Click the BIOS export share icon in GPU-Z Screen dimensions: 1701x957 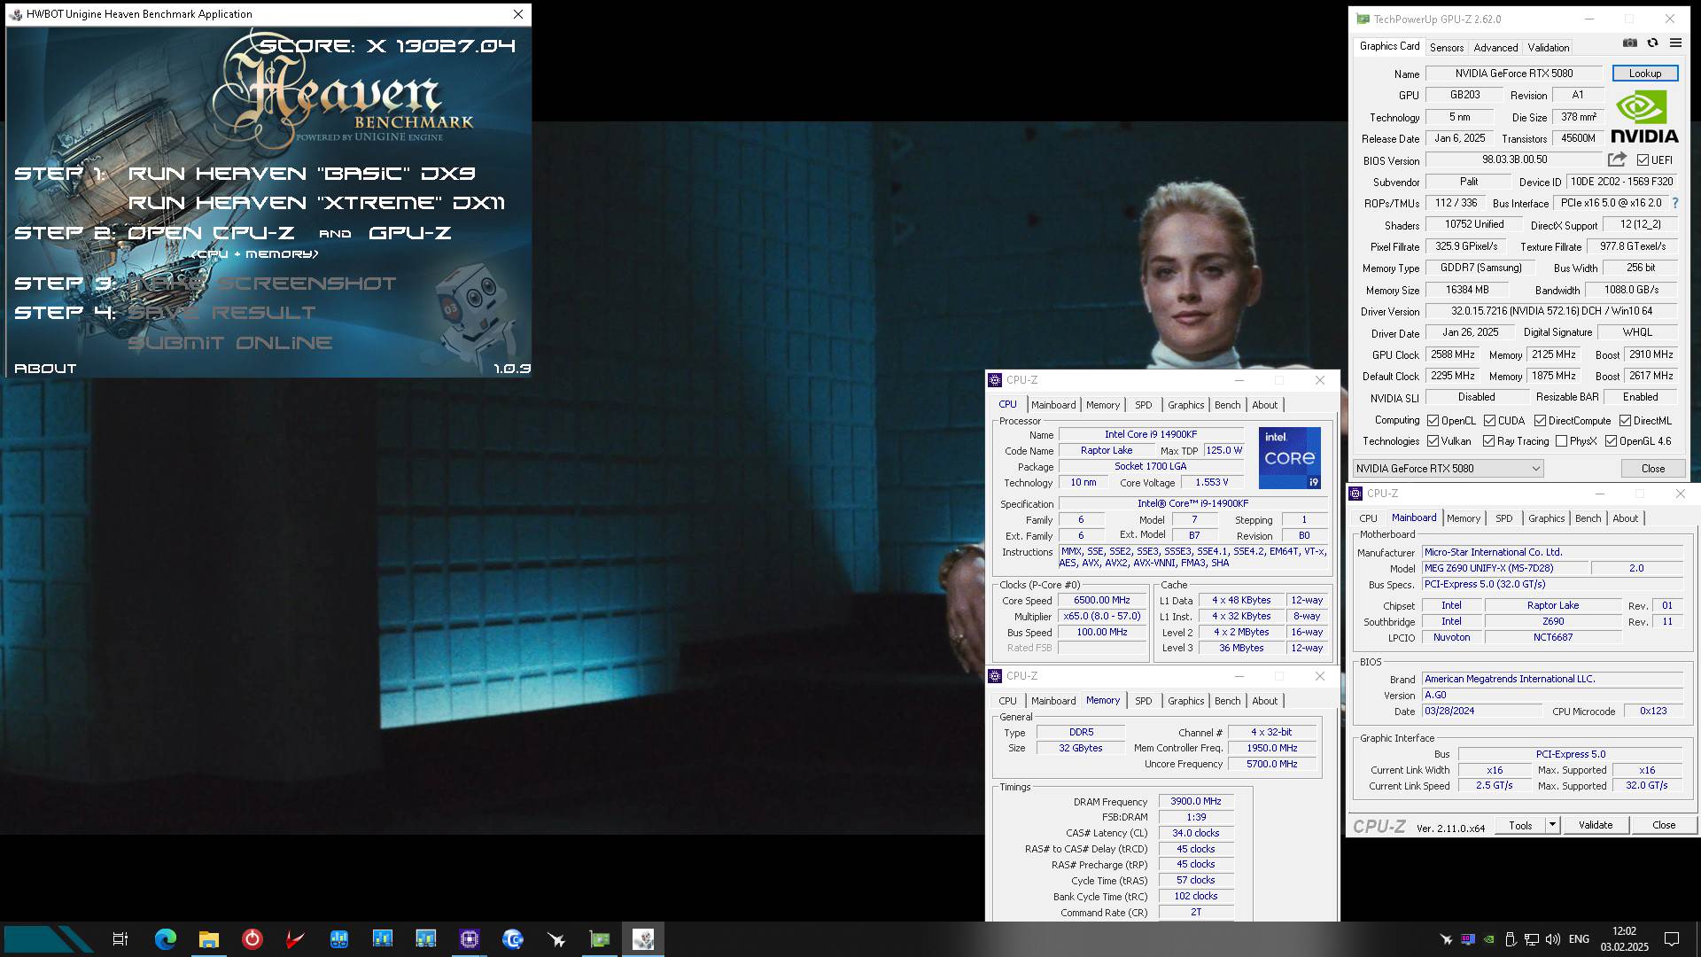pos(1617,159)
